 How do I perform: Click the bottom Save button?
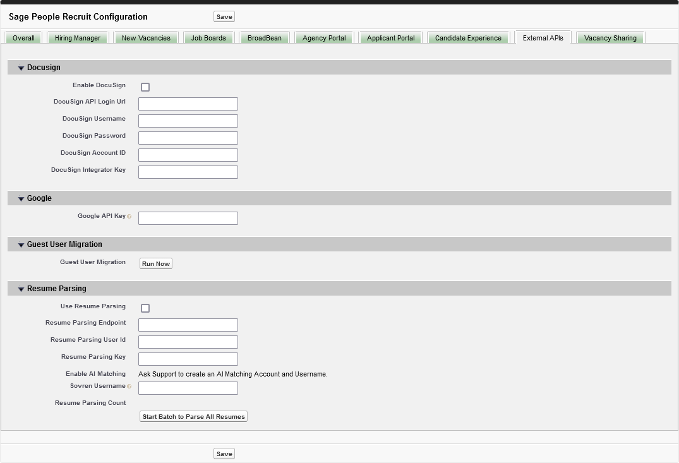[x=224, y=454]
